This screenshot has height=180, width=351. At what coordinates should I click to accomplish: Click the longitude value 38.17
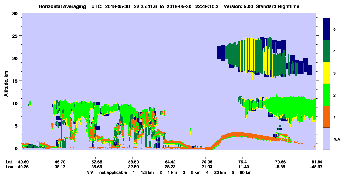[59, 167]
